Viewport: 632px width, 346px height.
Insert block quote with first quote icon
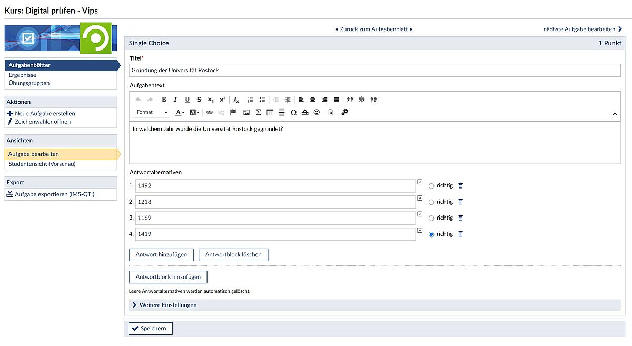click(350, 100)
